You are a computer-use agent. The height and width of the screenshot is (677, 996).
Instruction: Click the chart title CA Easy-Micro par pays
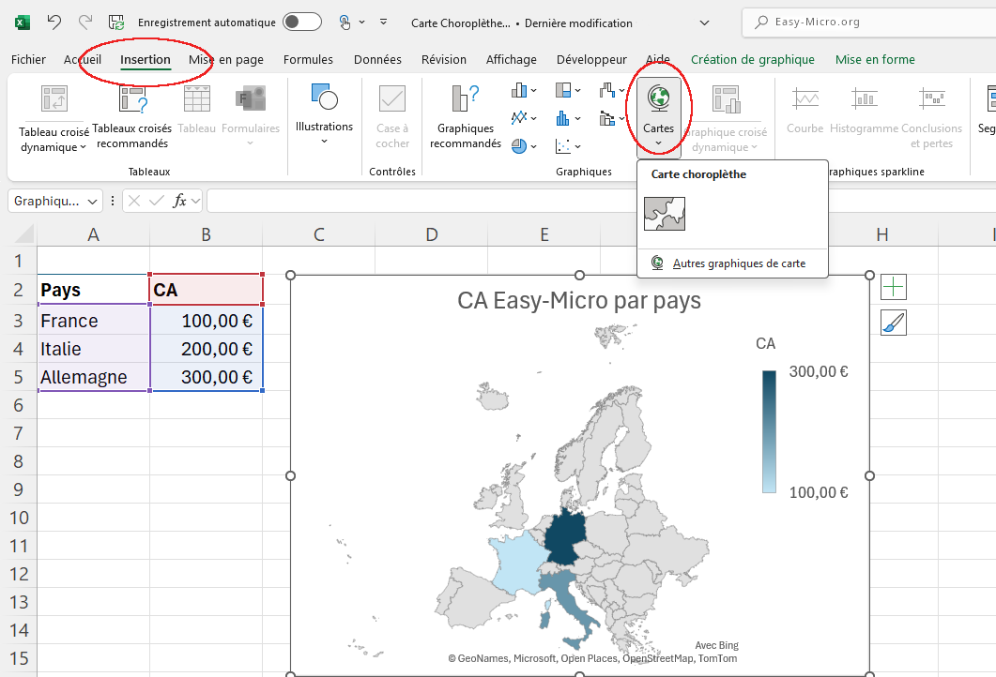point(579,300)
